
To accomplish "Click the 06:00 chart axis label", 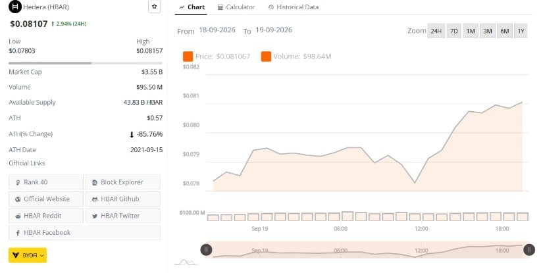I will pos(340,229).
